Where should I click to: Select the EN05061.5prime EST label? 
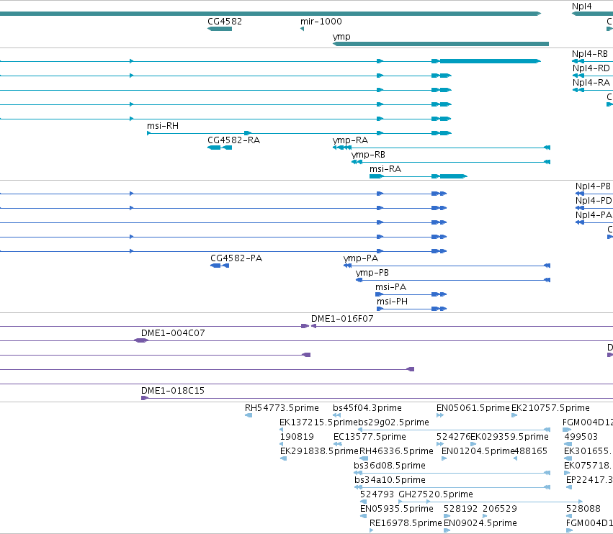[x=473, y=408]
